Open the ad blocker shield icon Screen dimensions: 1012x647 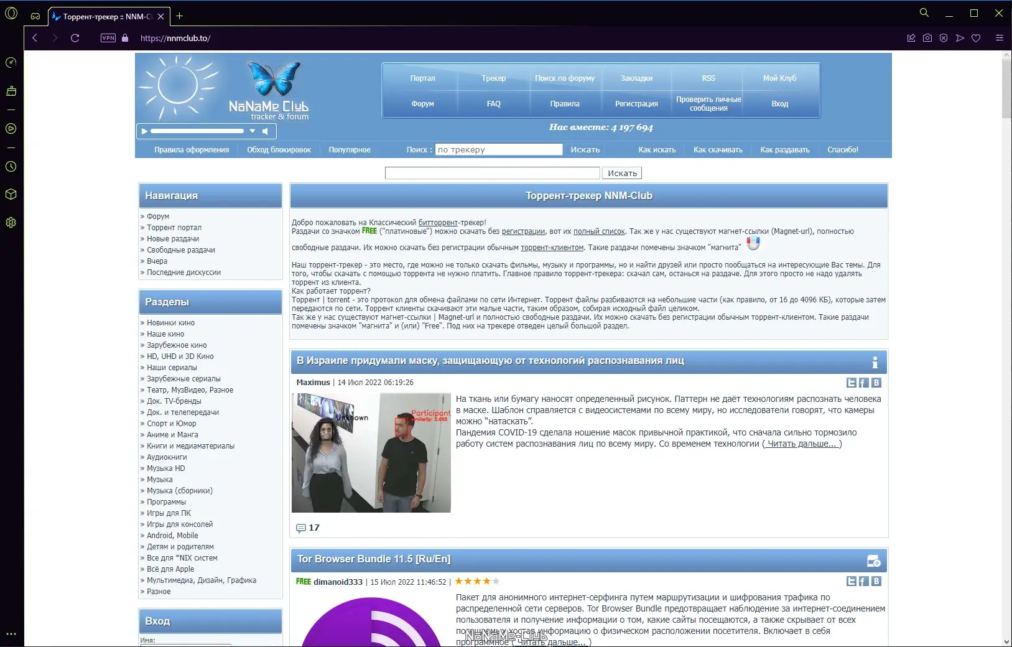pyautogui.click(x=944, y=38)
